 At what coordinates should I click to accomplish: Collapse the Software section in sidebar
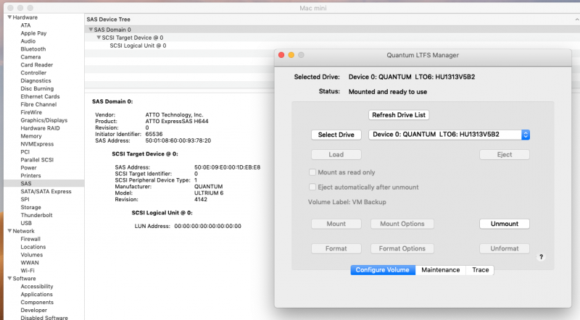[9, 278]
